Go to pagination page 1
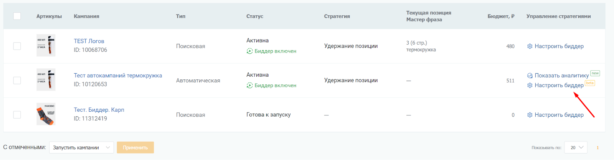614x160 pixels. pos(597,148)
